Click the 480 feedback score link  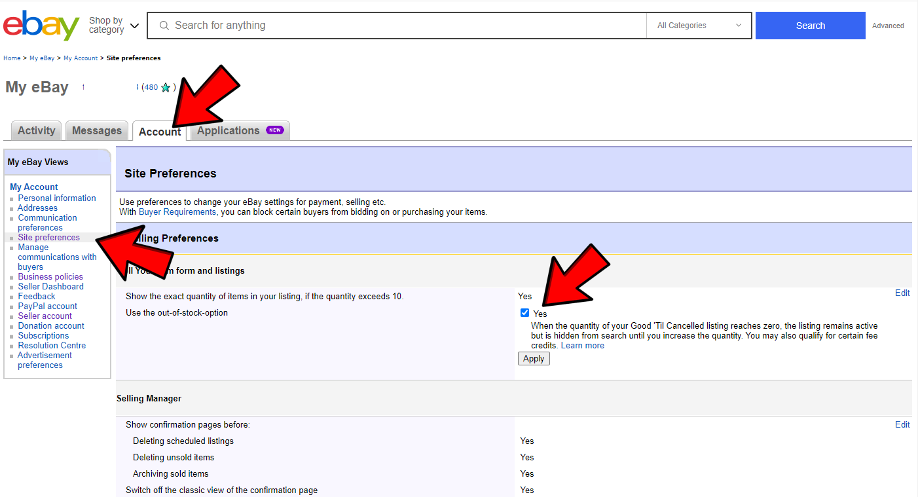[151, 87]
